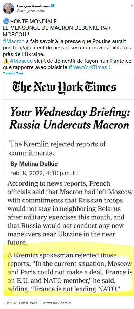Click the Melina Delkic byline
Viewport: 134px width, 309px height.
pyautogui.click(x=34, y=164)
